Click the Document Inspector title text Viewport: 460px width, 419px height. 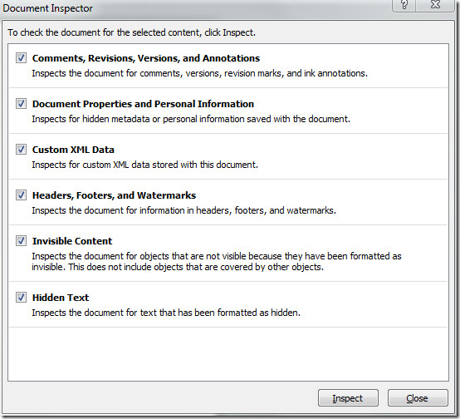[48, 8]
